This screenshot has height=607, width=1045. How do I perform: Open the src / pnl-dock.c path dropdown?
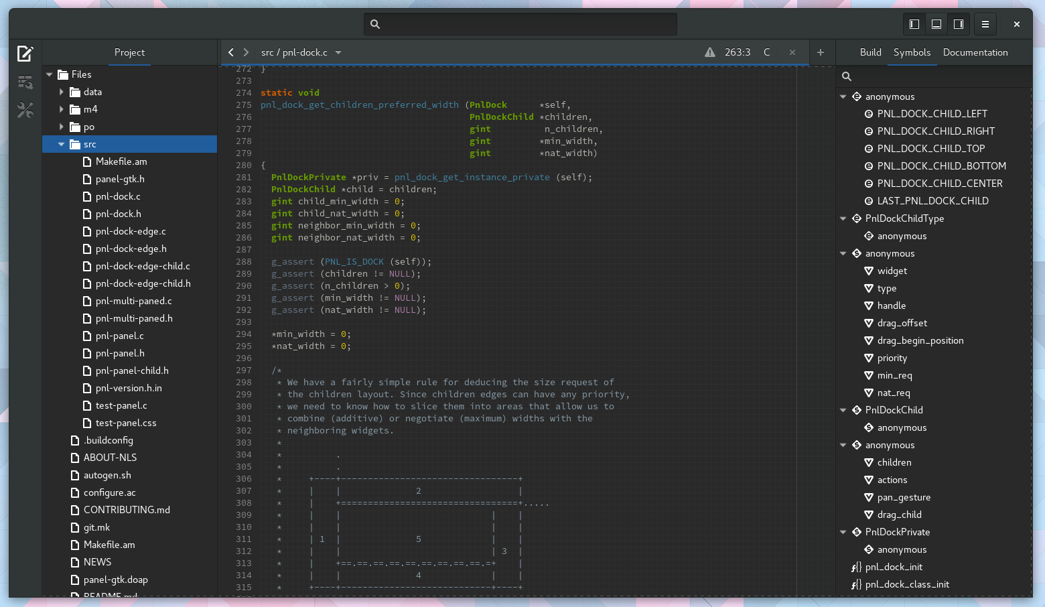pyautogui.click(x=338, y=52)
